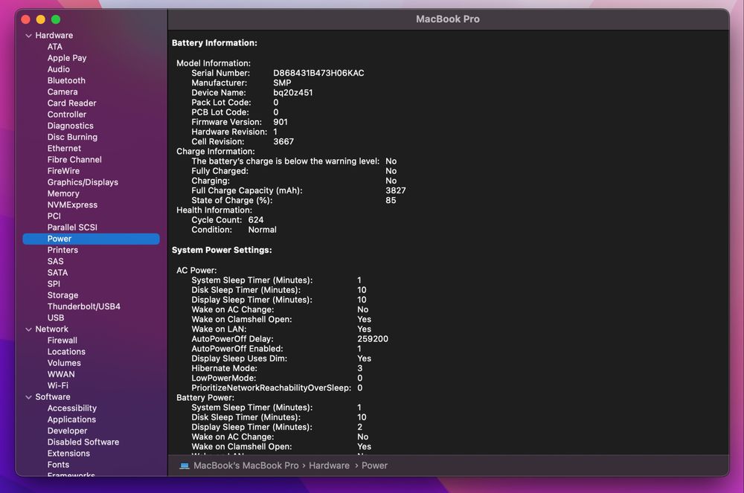Collapse the Hardware section chevron
744x493 pixels.
28,36
